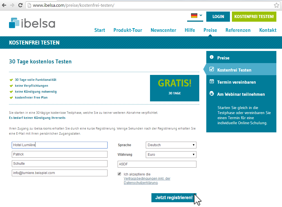The image size is (282, 207).
Task: Click the browser reload icon
Action: 20,5
